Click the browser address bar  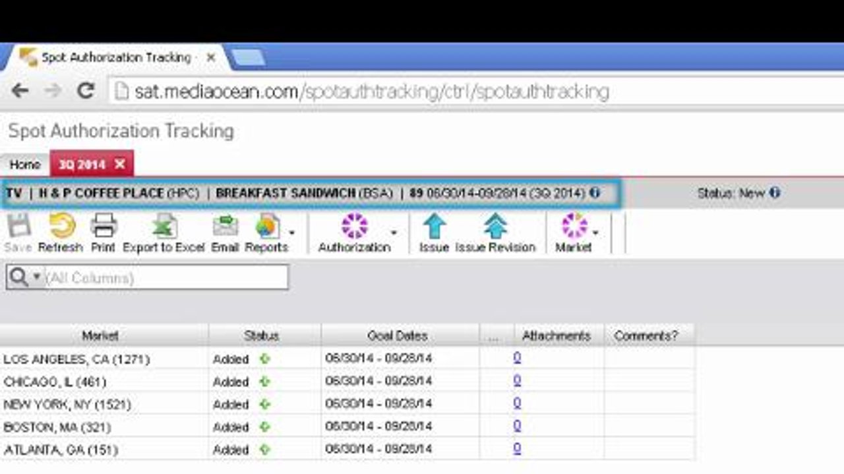(476, 91)
